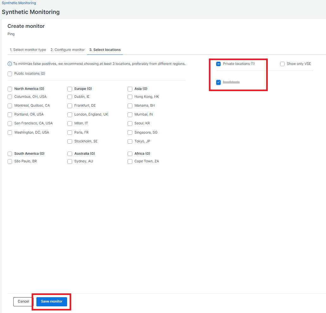Open the Select locations tab
The image size is (326, 313).
click(x=105, y=50)
